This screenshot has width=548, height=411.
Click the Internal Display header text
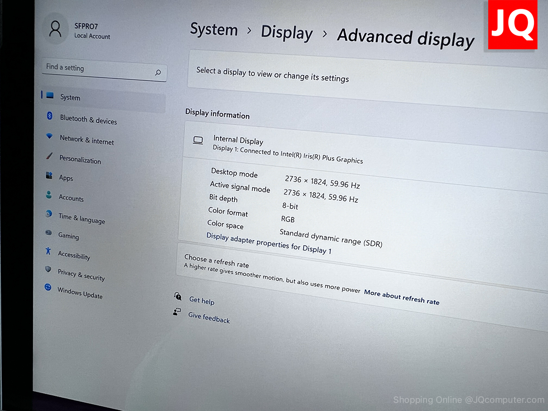(x=238, y=140)
